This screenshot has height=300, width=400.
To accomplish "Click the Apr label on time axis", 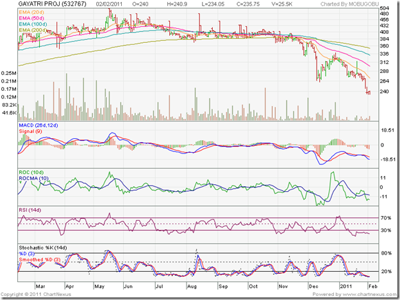I will [x=70, y=287].
